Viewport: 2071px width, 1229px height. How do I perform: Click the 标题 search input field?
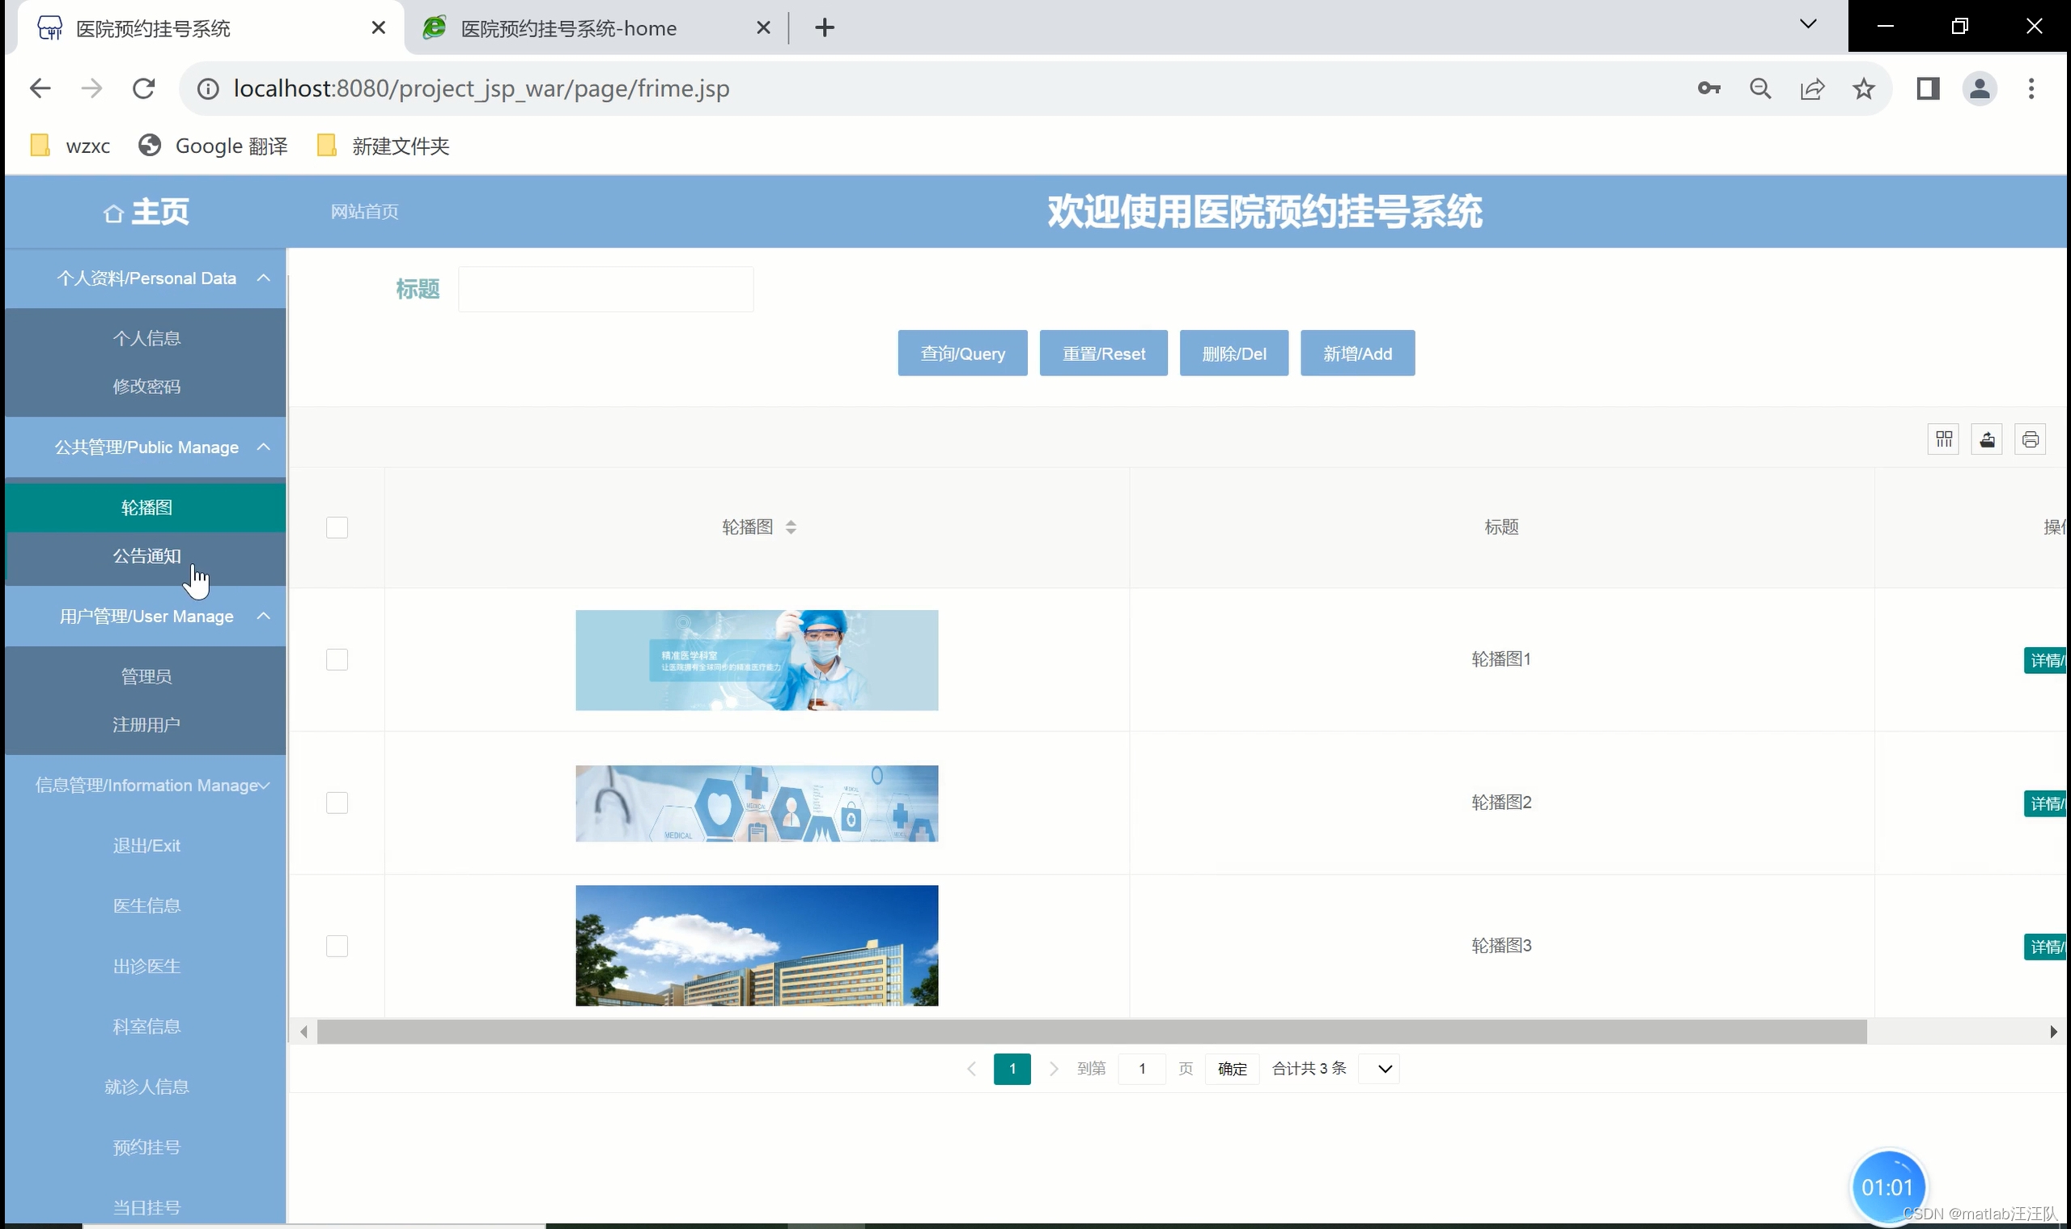[605, 289]
